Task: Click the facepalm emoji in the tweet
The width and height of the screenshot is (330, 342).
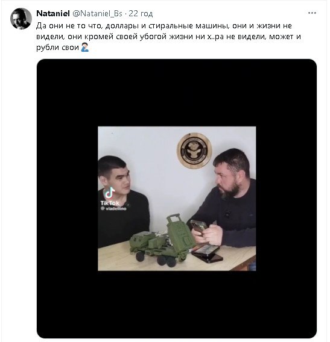Action: [85, 47]
